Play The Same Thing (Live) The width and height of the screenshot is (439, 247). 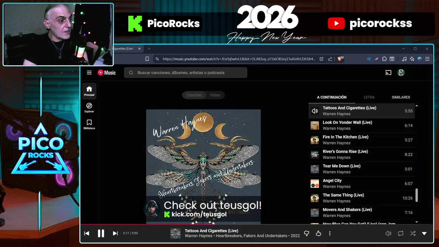[361, 198]
